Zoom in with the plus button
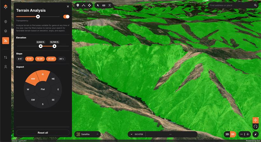Screen dimensions: 261x142 (248, 134)
